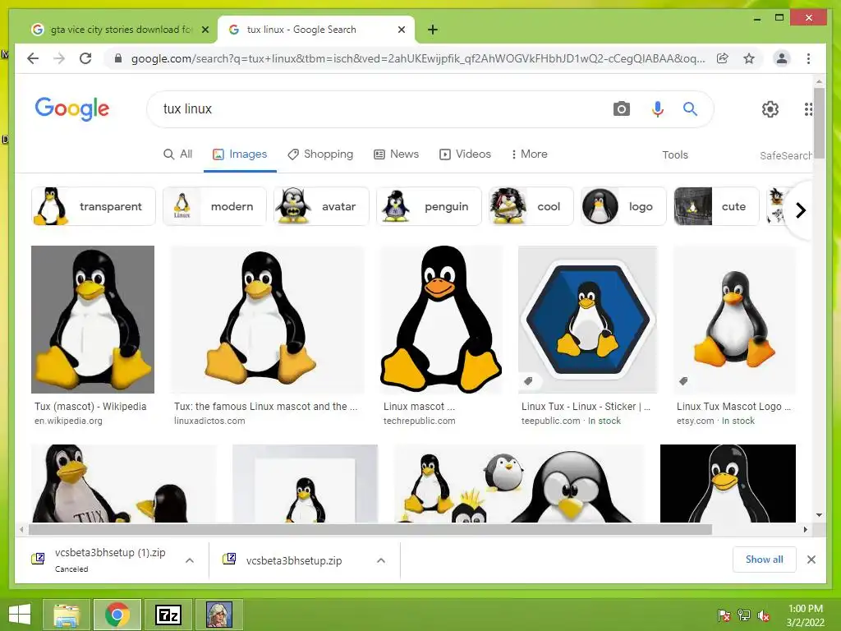Click the address bar URL
This screenshot has height=631, width=841.
(418, 58)
